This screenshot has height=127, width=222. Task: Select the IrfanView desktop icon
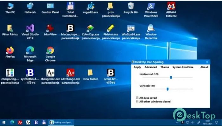click(50, 30)
